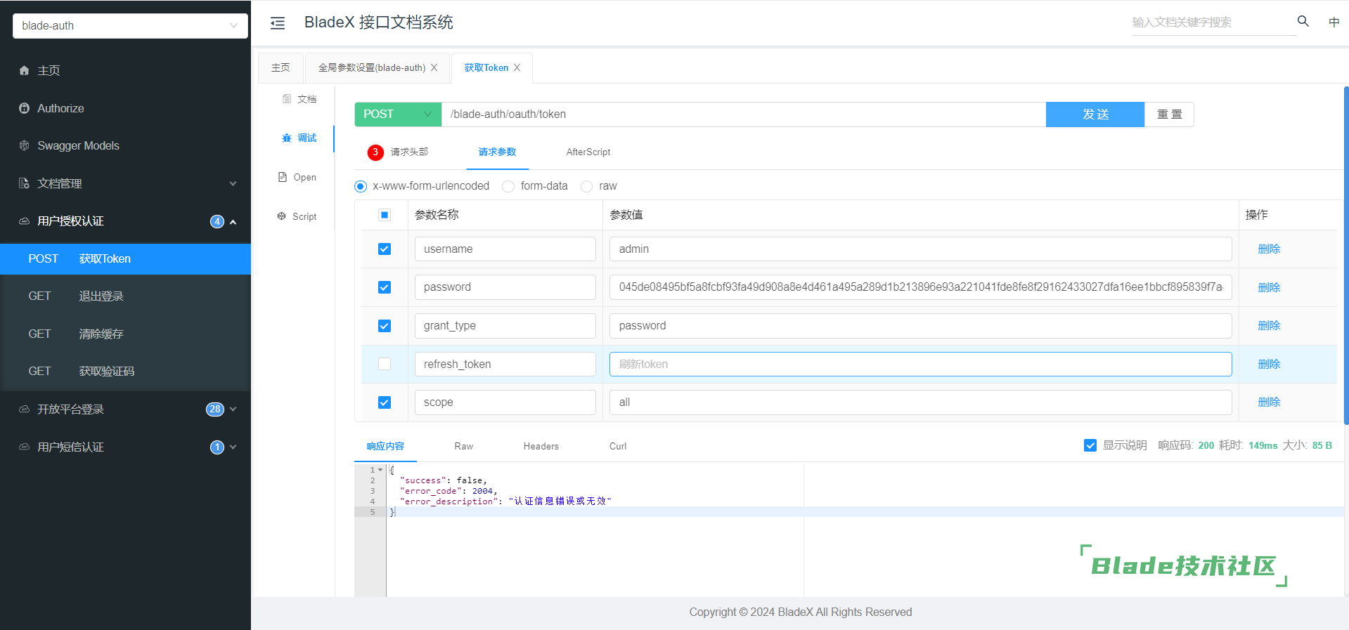Click the red 3 badge on 请求头部
Image resolution: width=1349 pixels, height=630 pixels.
[x=375, y=152]
